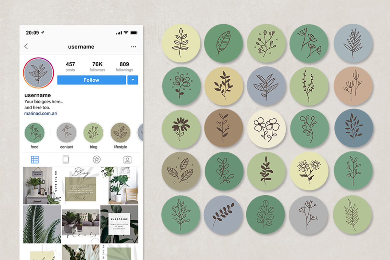Image resolution: width=390 pixels, height=260 pixels.
Task: View the 76K followers list
Action: 97,67
